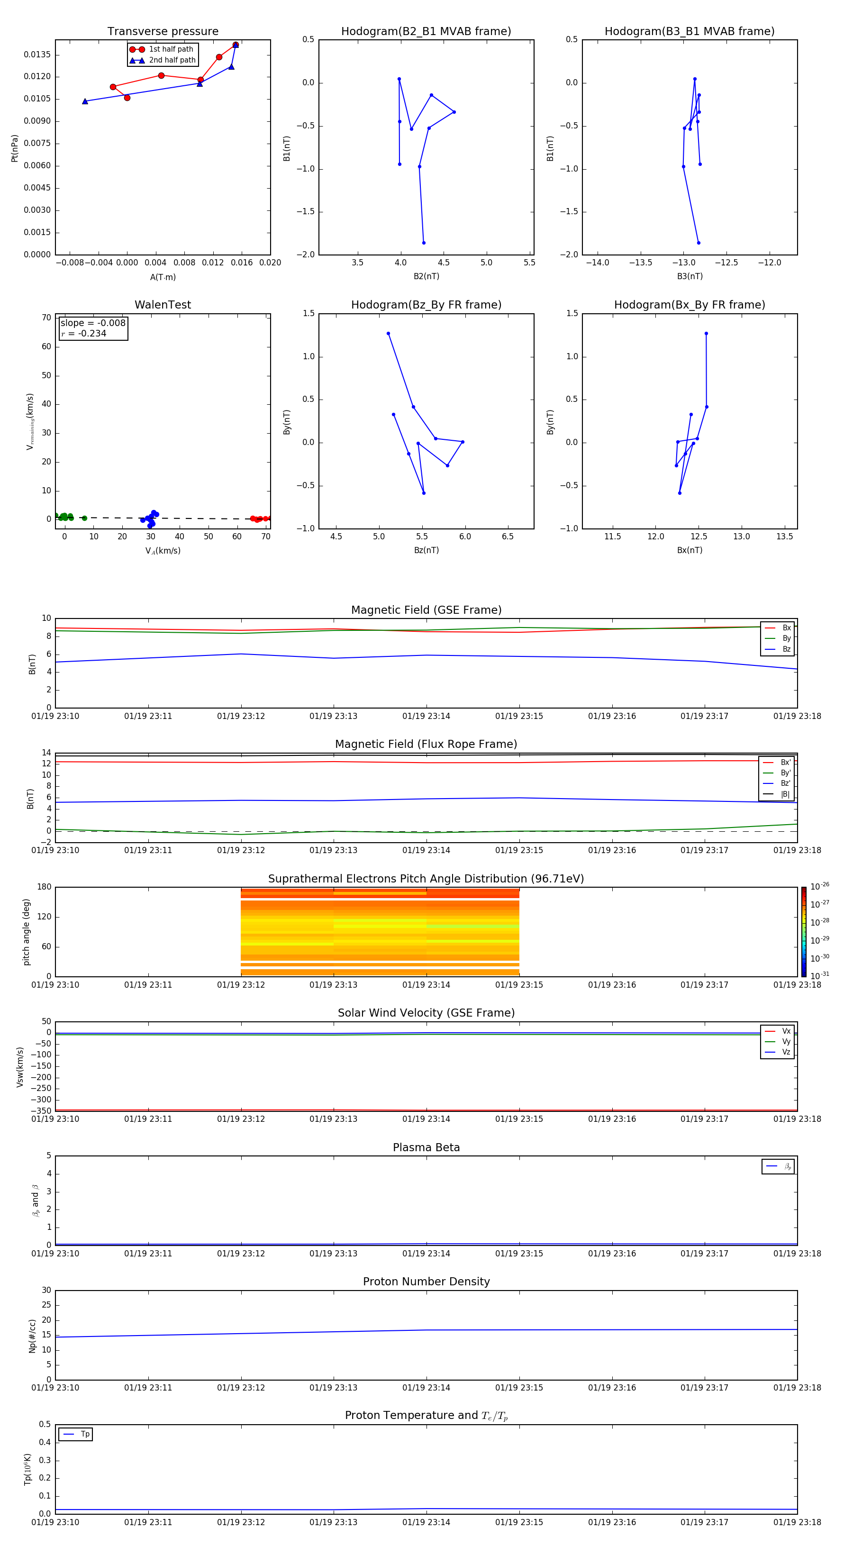Click the Vz legend entry in velocity plot
Image resolution: width=853 pixels, height=1564 pixels.
(778, 1052)
